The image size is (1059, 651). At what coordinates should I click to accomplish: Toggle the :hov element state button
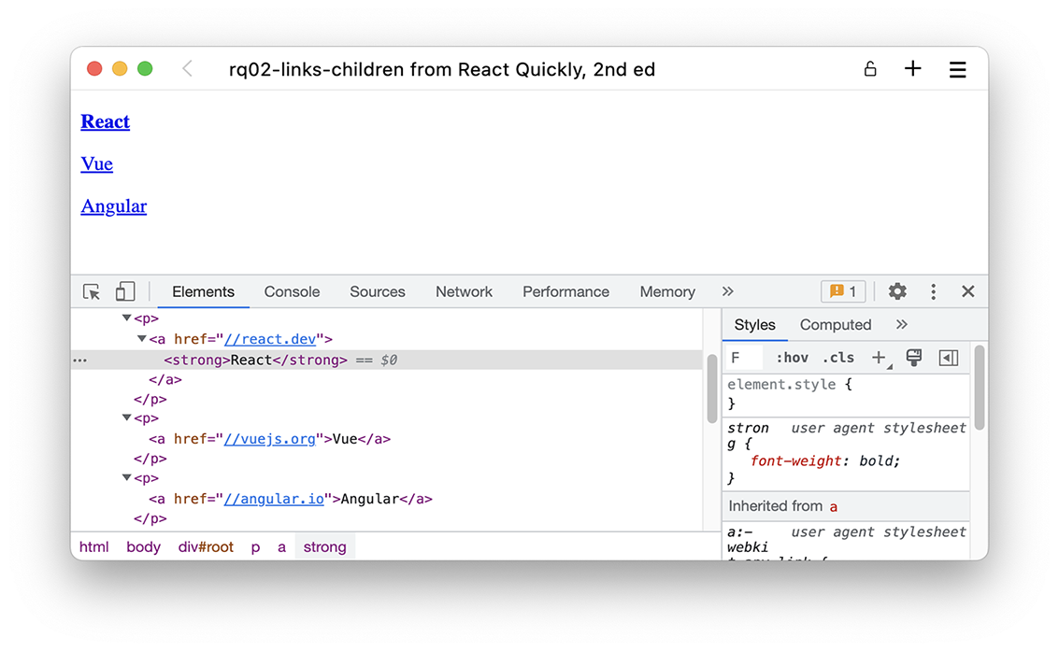[792, 358]
